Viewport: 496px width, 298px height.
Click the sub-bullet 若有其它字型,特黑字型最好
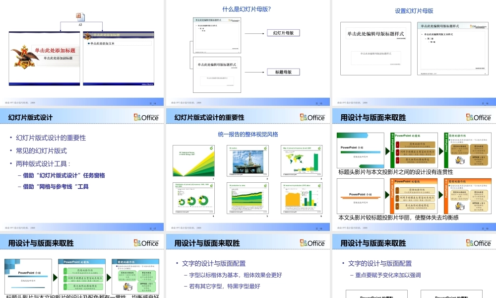pos(225,286)
